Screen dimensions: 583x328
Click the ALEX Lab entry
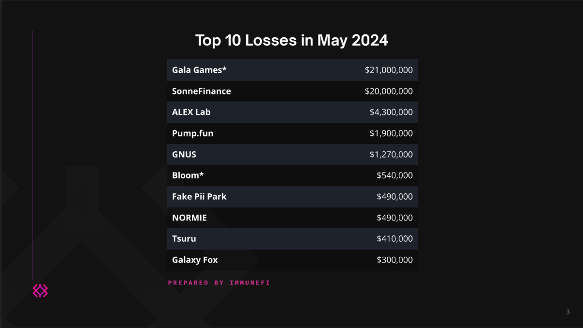(x=191, y=112)
